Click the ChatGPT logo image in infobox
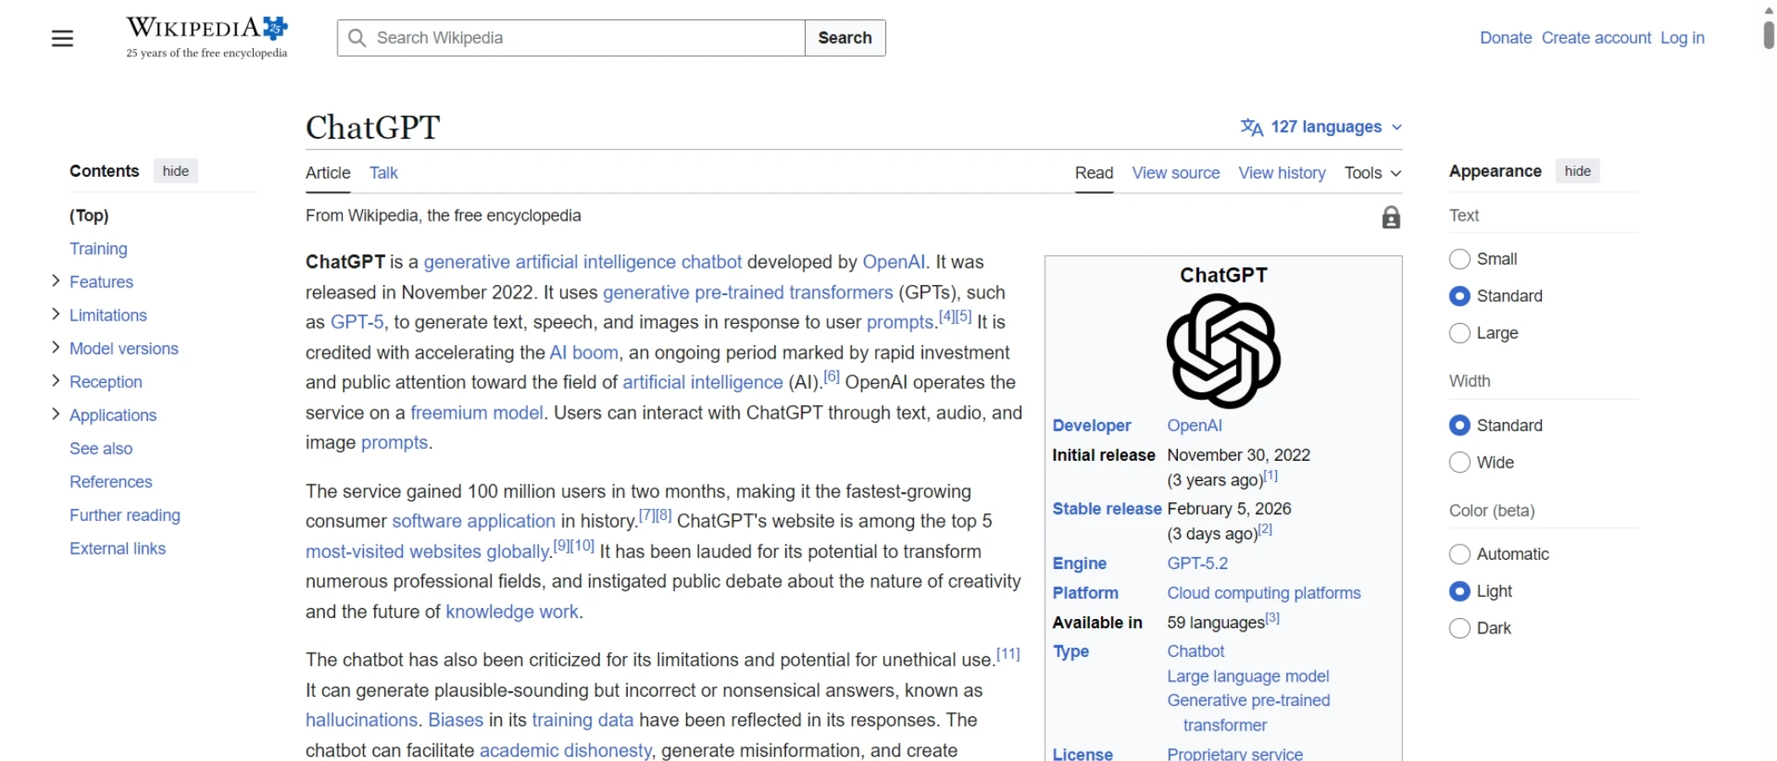 [x=1224, y=351]
